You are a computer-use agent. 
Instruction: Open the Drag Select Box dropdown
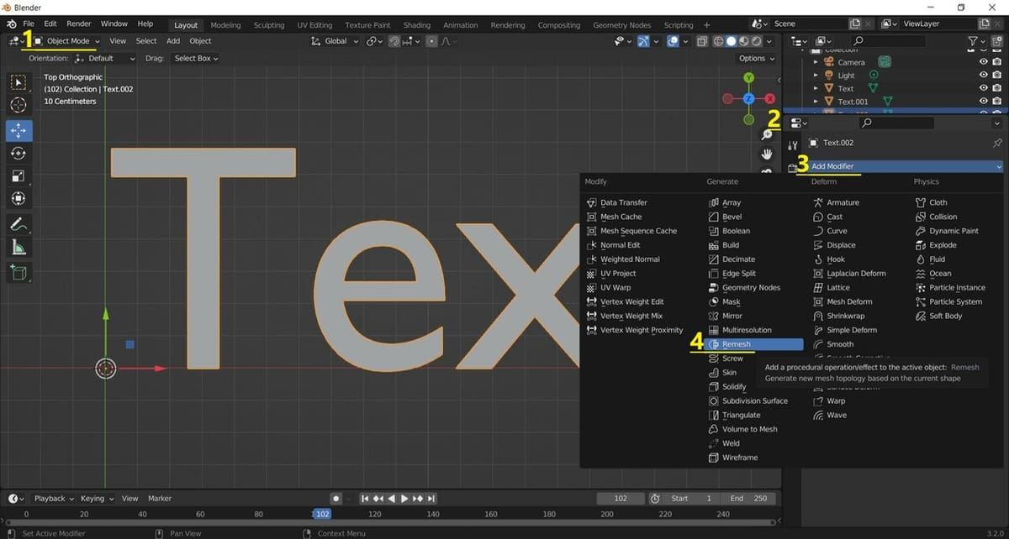196,59
